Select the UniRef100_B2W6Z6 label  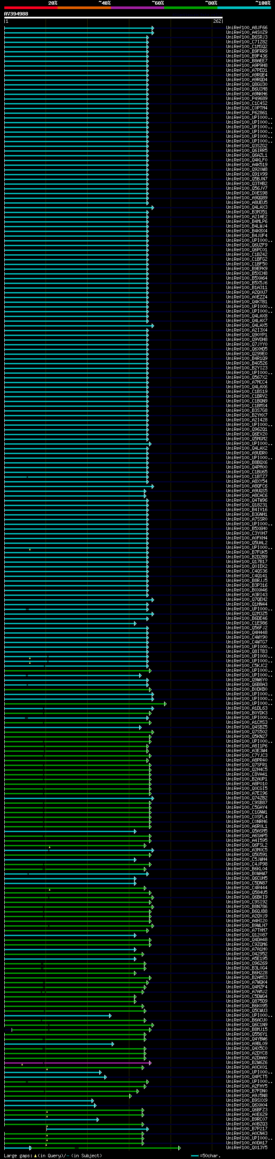coord(247,1063)
